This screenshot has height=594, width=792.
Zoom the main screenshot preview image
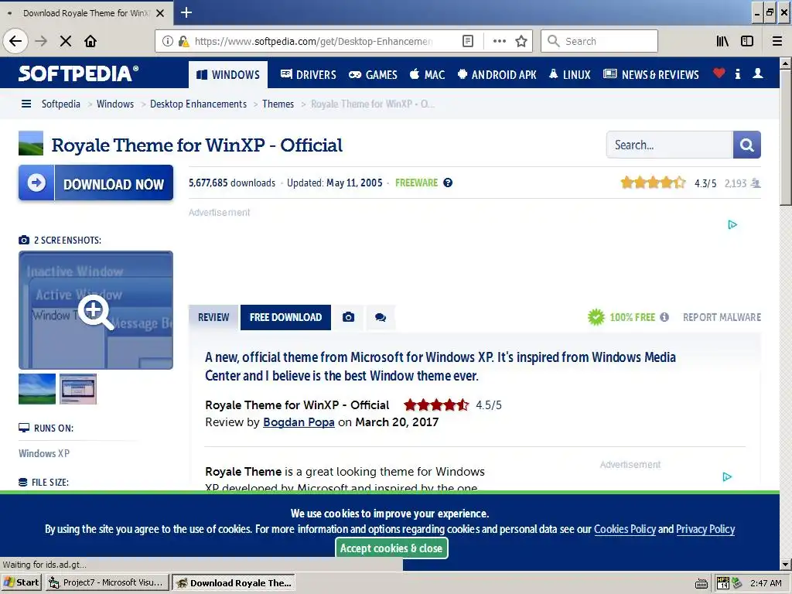(x=95, y=310)
